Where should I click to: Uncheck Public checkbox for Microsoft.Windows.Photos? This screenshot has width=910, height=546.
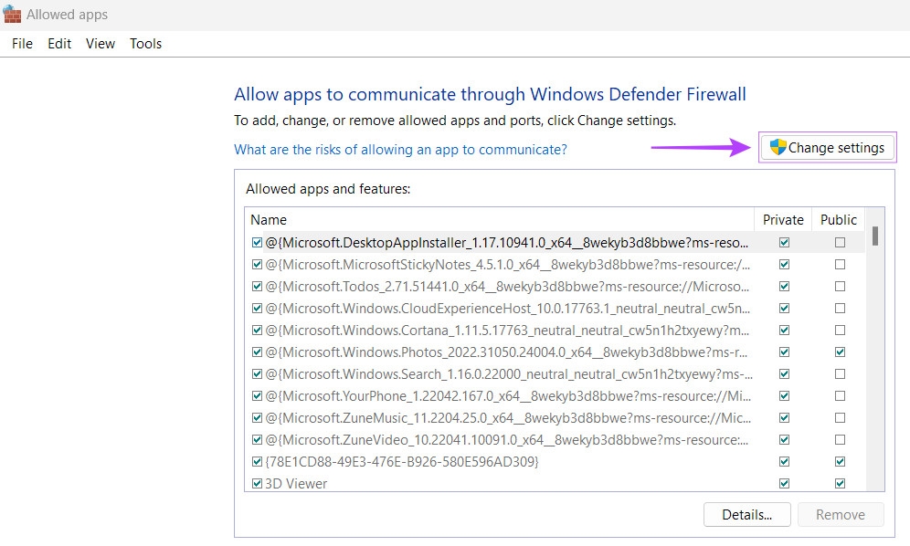point(840,352)
